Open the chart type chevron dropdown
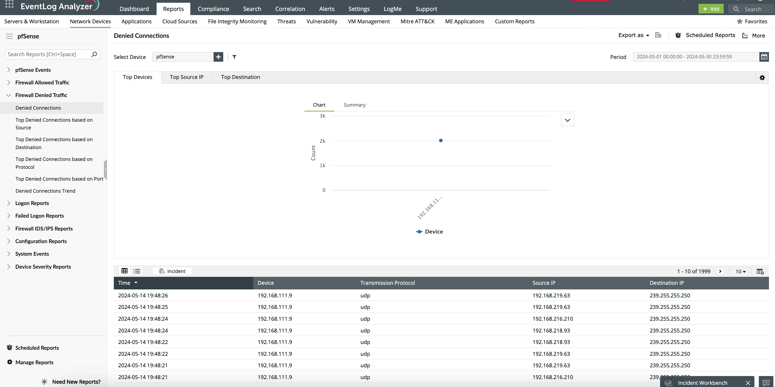Image resolution: width=775 pixels, height=387 pixels. click(x=567, y=120)
